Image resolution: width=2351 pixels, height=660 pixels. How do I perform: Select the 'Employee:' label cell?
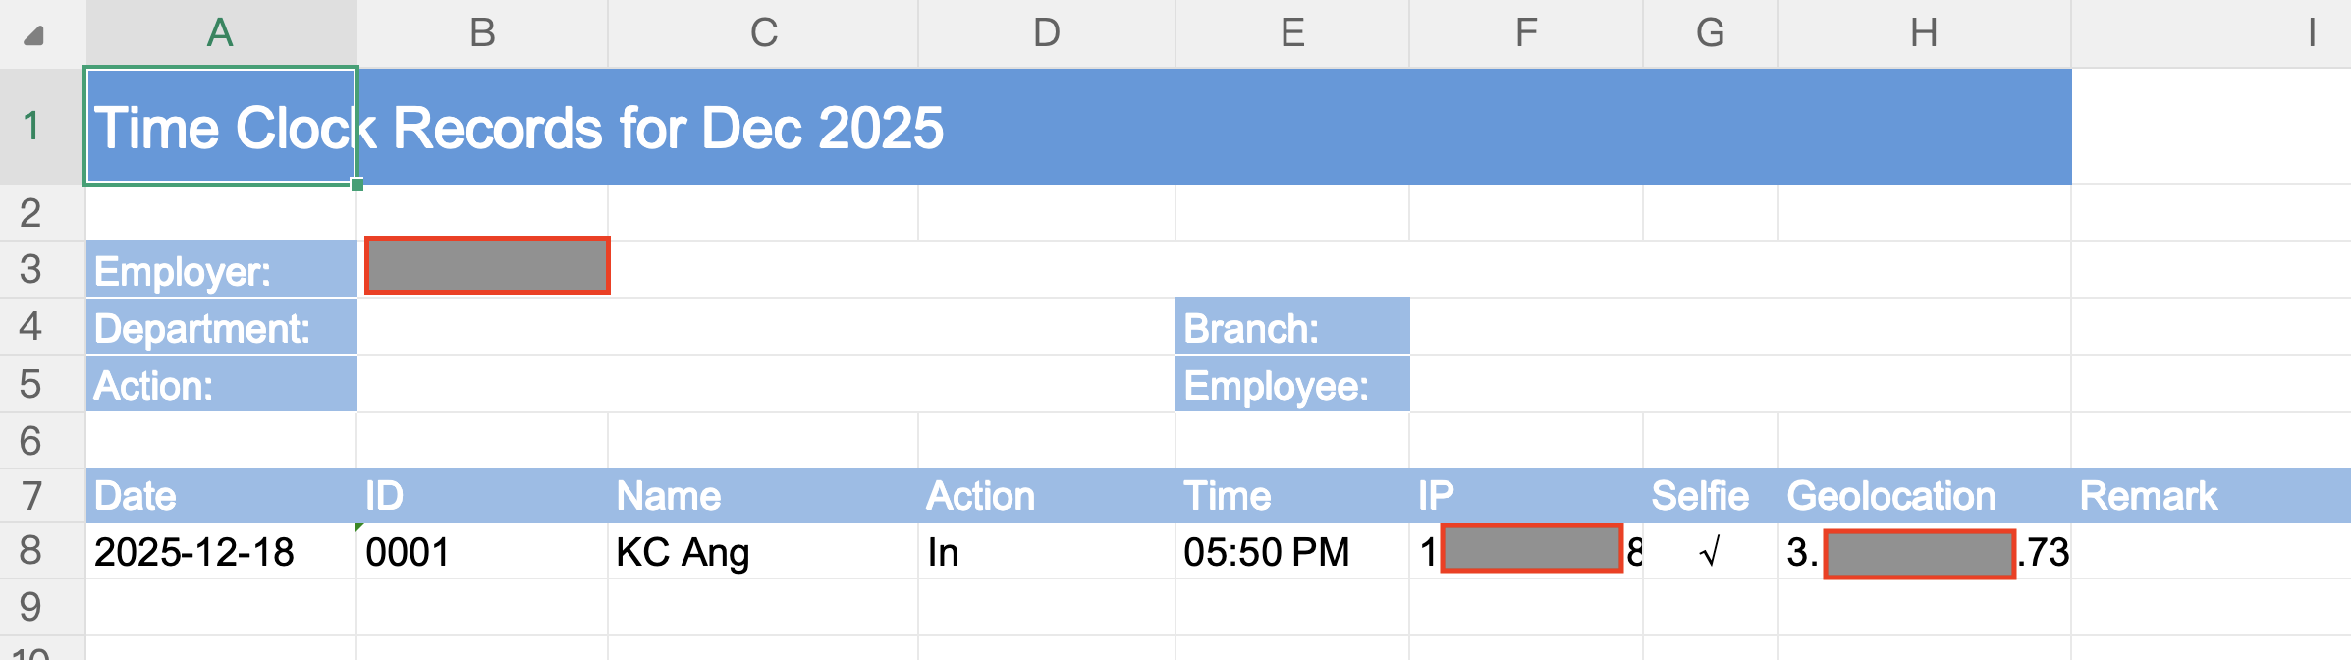click(1291, 384)
